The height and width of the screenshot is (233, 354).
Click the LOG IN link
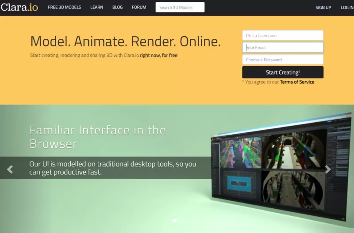point(347,8)
